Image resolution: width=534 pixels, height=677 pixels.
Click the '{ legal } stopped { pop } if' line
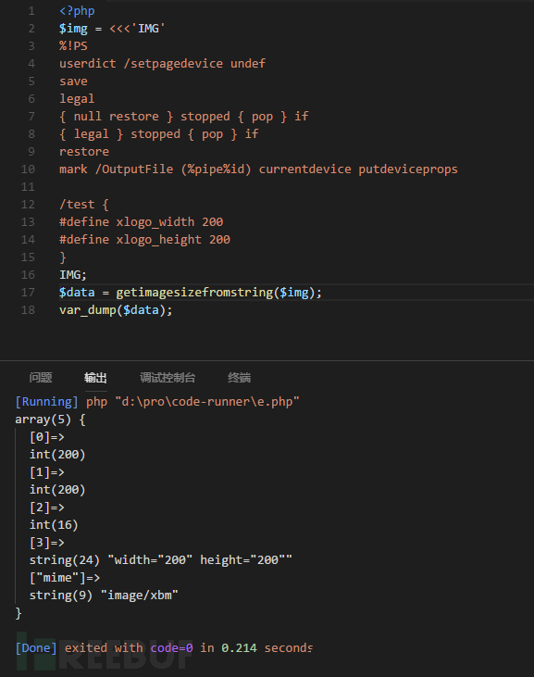159,134
